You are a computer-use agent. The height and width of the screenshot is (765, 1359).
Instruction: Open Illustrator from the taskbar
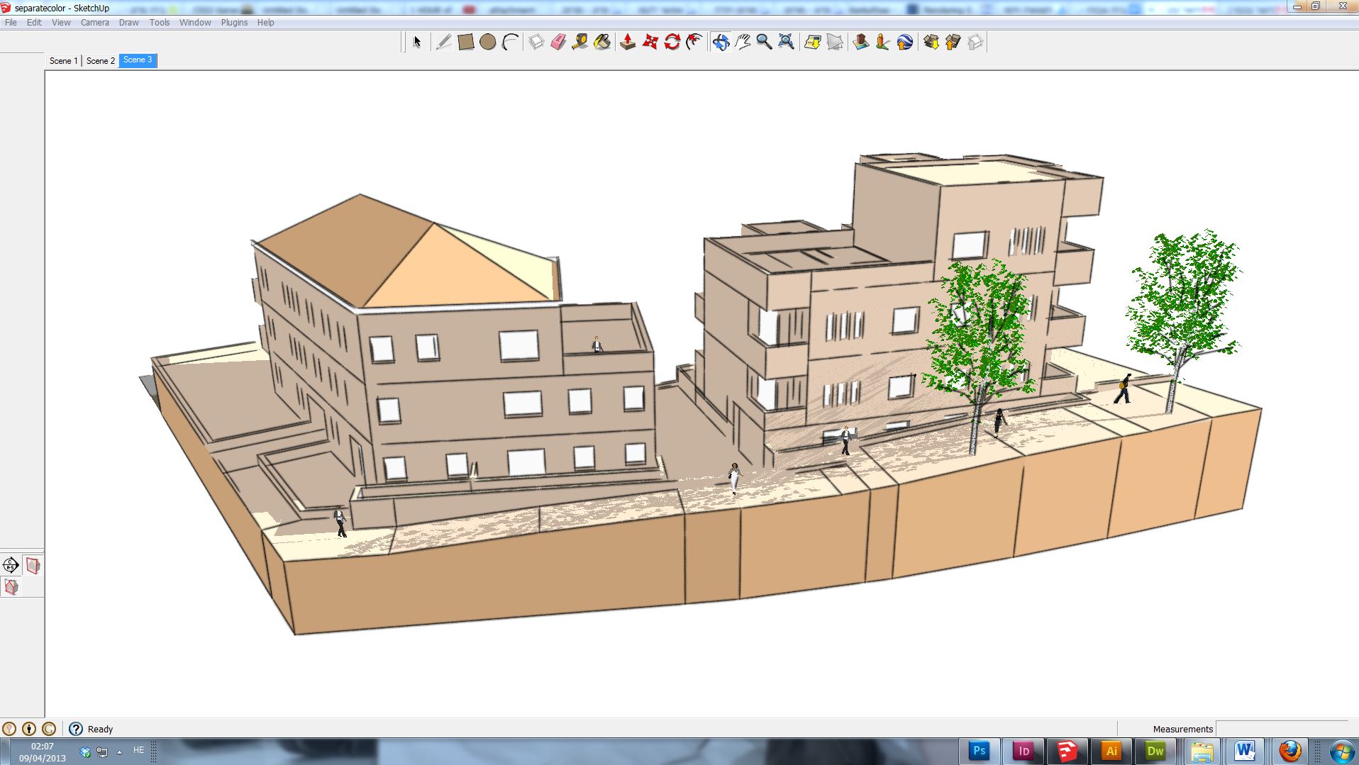coord(1111,751)
